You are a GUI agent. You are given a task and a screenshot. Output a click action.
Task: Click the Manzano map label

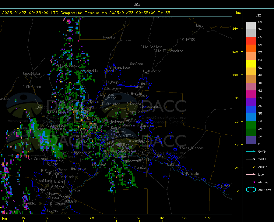pos(28,202)
